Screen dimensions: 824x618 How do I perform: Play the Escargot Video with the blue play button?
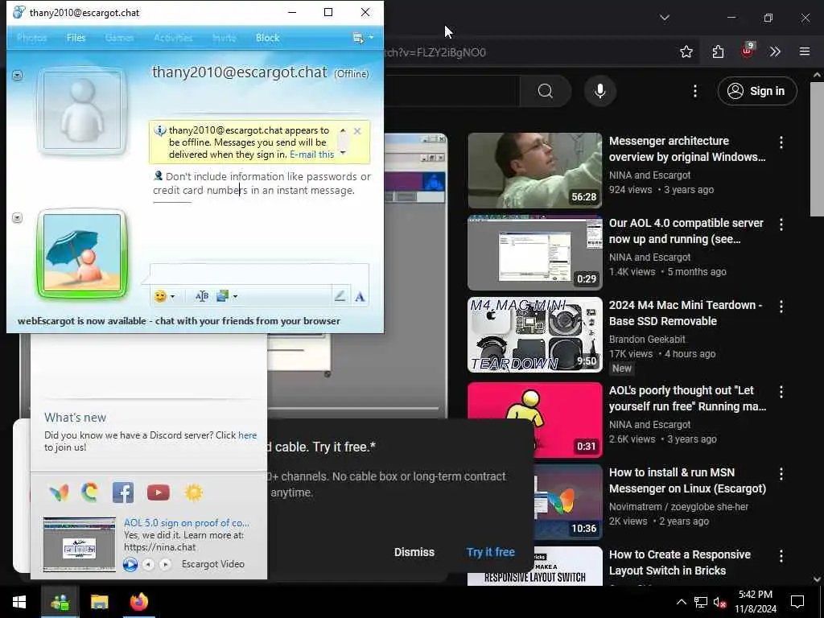130,564
